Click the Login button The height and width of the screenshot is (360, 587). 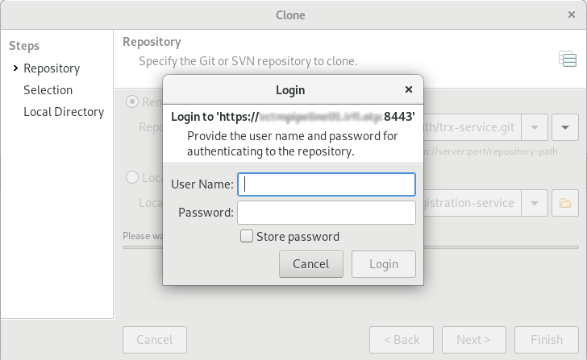click(x=383, y=264)
